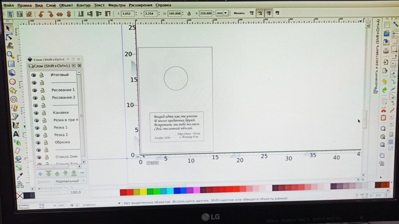399x224 pixels.
Task: Click rotate 90 degrees counter-clockwise icon
Action: (41, 14)
